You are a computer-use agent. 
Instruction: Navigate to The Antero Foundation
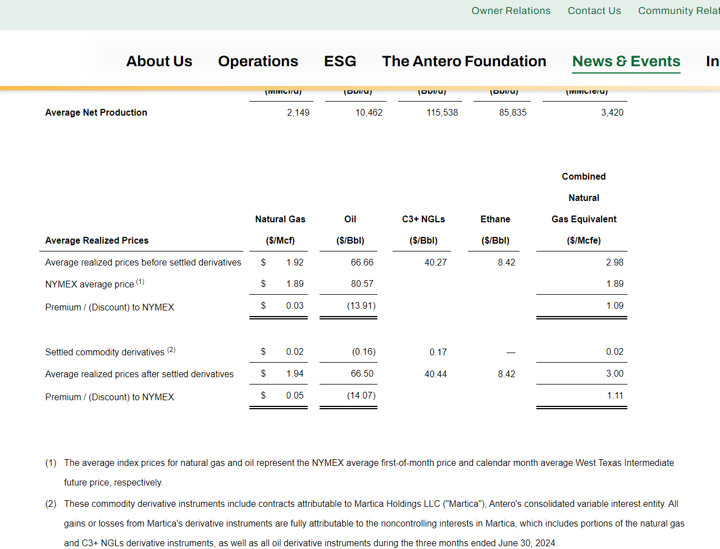[x=464, y=61]
